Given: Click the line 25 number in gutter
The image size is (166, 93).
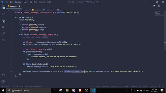Looking at the screenshot, I should coord(11,71).
